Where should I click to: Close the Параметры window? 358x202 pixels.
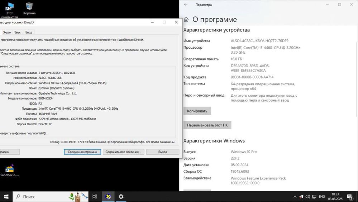pyautogui.click(x=352, y=5)
